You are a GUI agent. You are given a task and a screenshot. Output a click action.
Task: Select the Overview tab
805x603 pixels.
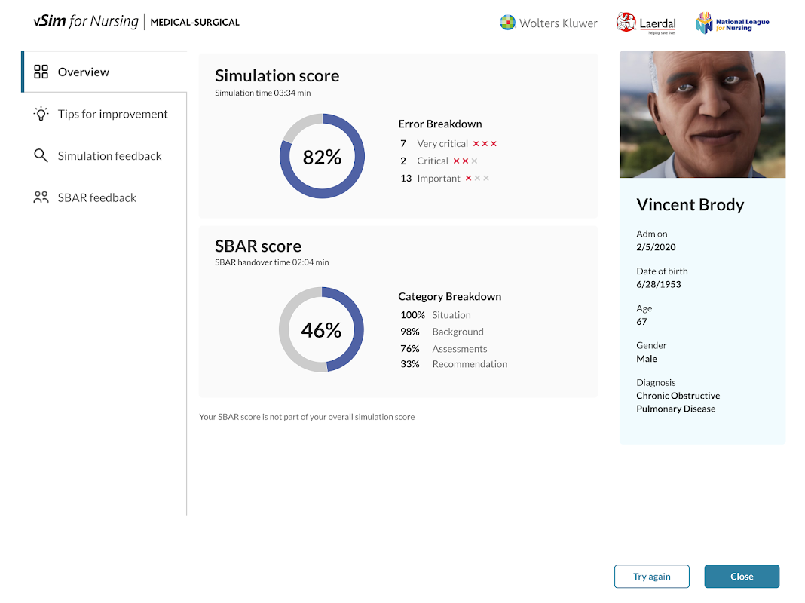(x=83, y=72)
